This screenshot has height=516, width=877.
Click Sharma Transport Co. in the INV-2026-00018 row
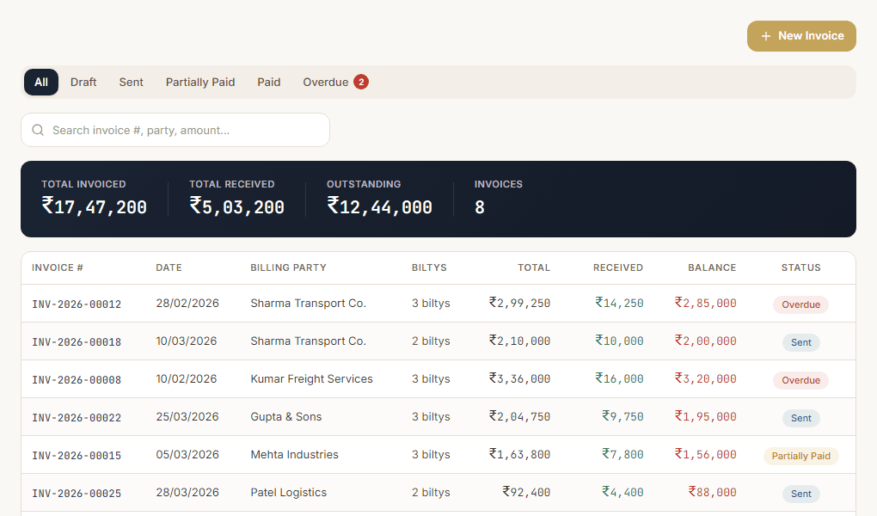[x=308, y=341]
